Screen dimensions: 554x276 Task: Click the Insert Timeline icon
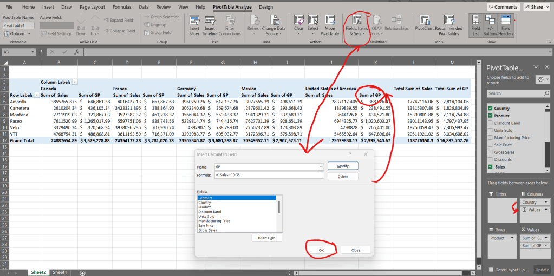click(210, 19)
